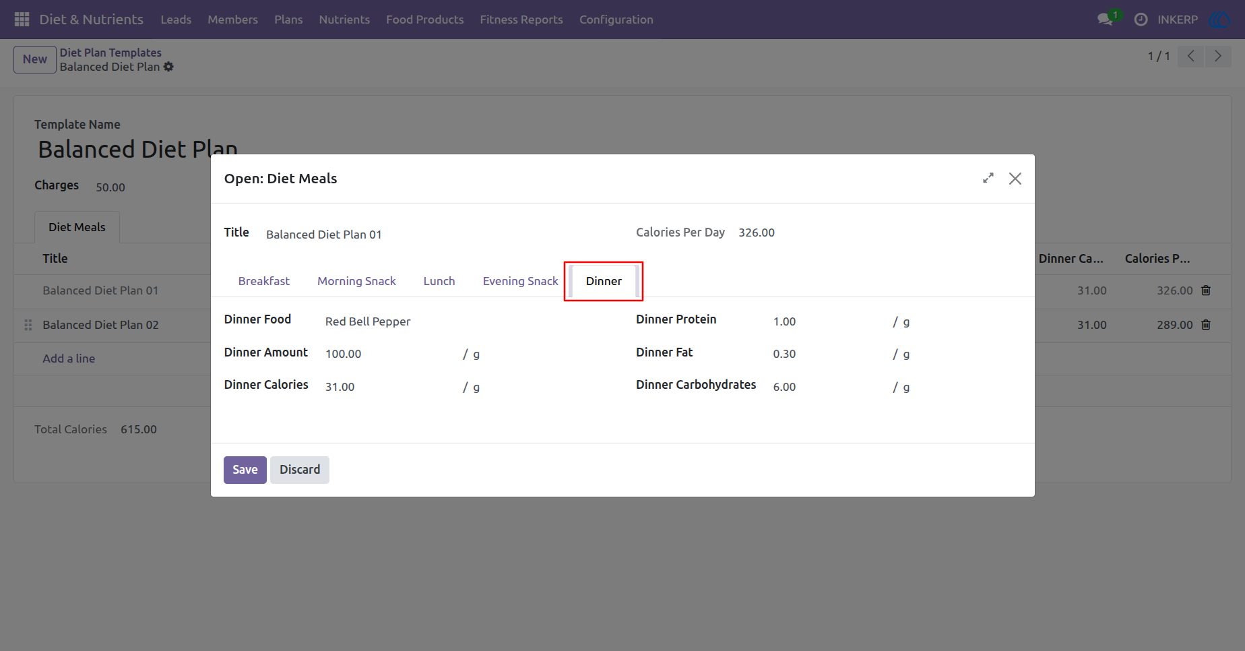Open the Leads menu
1245x651 pixels.
coord(176,20)
